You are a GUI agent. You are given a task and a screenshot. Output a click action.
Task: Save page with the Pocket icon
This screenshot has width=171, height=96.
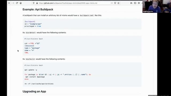pos(115,3)
